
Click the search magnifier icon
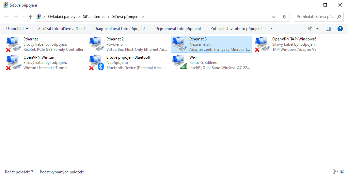(339, 17)
